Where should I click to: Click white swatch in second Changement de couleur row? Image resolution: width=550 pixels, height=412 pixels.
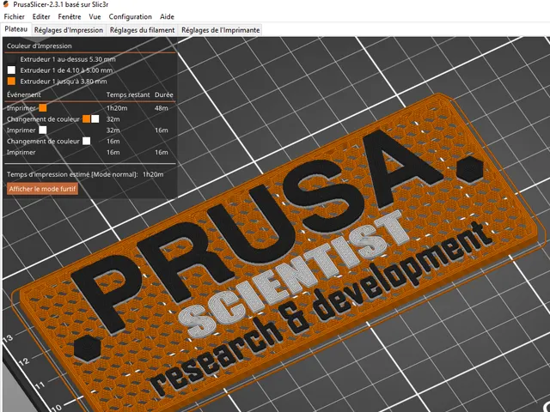(86, 141)
